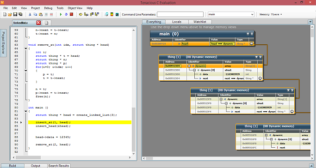Paste from clipboard toolbar icon
Image resolution: width=316 pixels, height=168 pixels.
coord(41,14)
